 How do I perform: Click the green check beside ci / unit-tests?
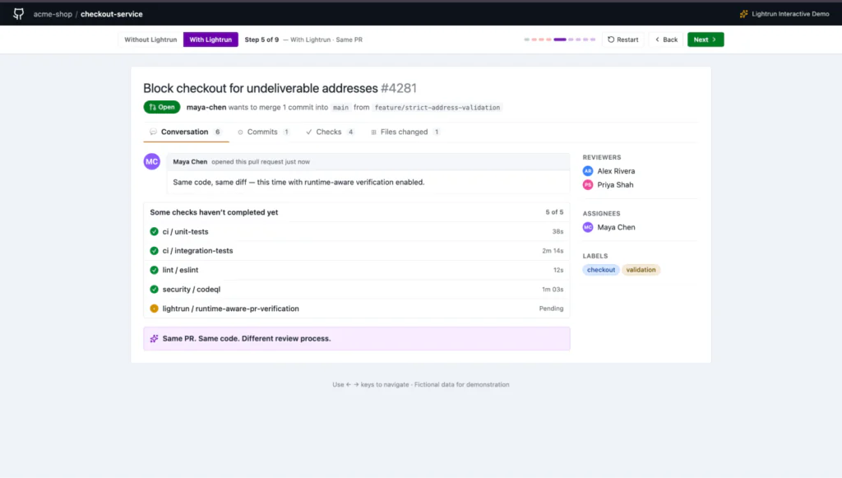154,231
